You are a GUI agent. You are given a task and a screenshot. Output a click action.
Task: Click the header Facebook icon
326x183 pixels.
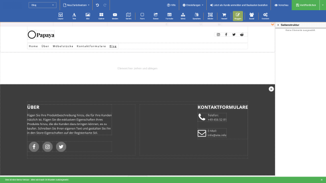coord(226,35)
